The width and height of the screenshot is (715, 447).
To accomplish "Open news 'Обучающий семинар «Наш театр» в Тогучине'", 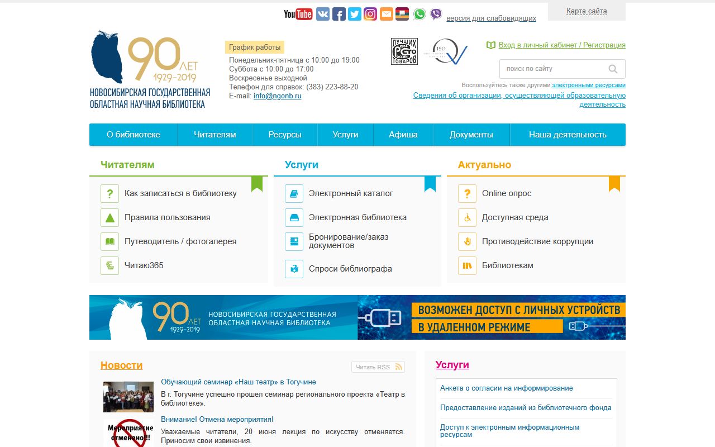I will pyautogui.click(x=239, y=382).
